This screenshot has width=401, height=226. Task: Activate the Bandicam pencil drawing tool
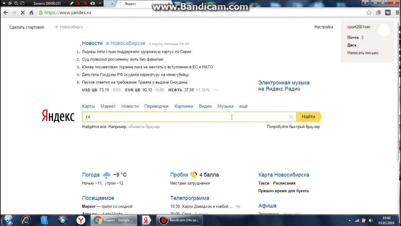[x=72, y=3]
